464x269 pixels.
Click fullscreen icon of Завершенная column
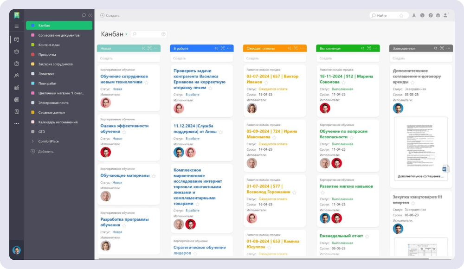tap(442, 48)
